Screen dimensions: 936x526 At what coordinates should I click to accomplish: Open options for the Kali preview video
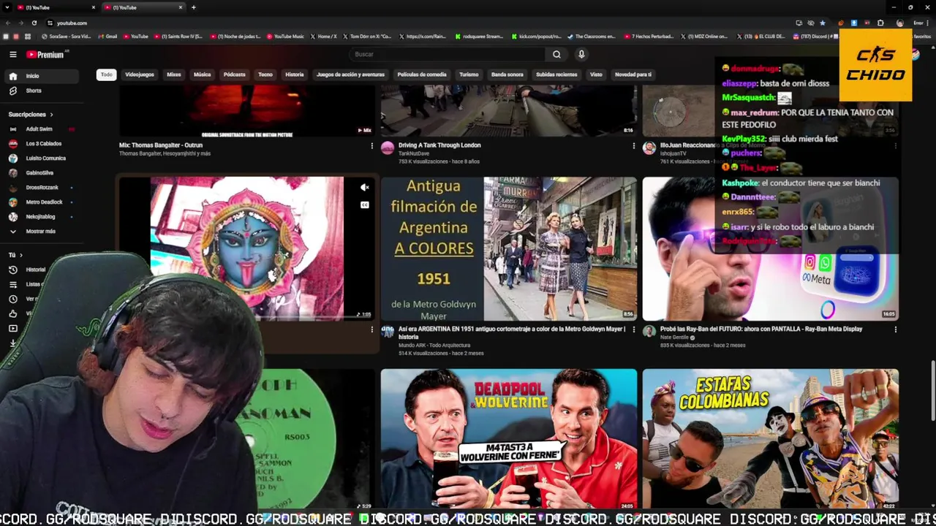(371, 329)
